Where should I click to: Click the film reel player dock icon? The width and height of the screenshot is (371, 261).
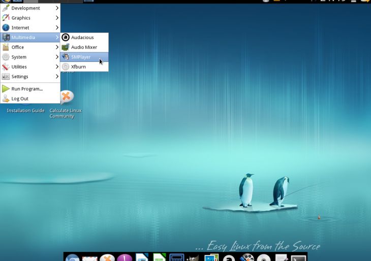click(x=246, y=258)
